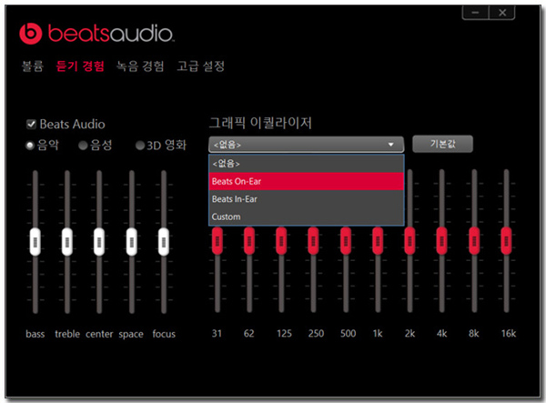Choose the Custom preset option
546x403 pixels.
pyautogui.click(x=307, y=217)
